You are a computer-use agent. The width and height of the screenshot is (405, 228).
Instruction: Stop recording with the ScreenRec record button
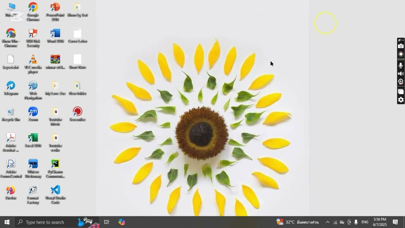point(401,54)
